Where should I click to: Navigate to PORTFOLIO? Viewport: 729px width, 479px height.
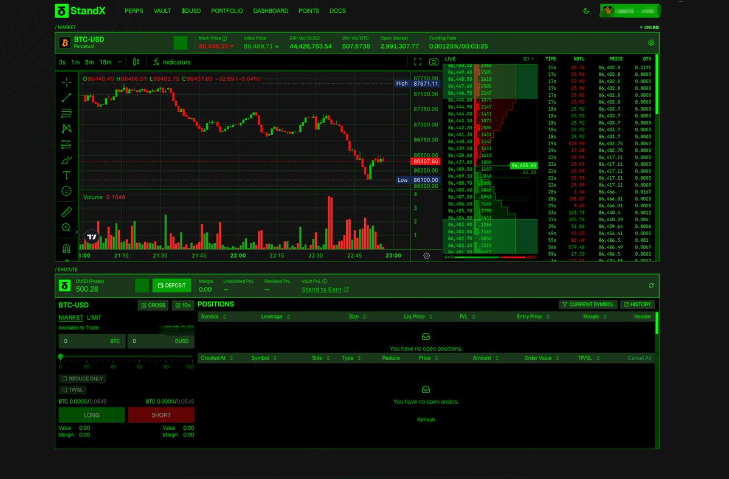pos(227,11)
